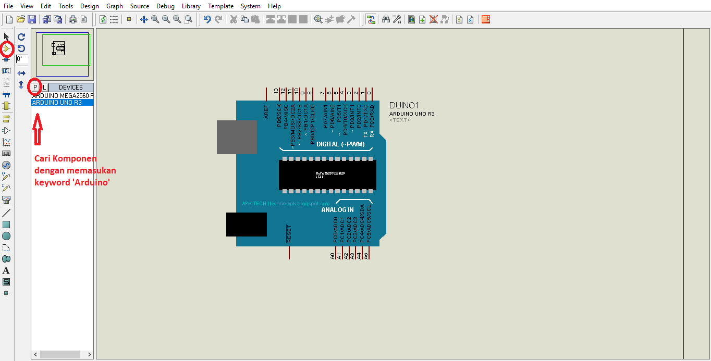Redo the undone change

(218, 19)
